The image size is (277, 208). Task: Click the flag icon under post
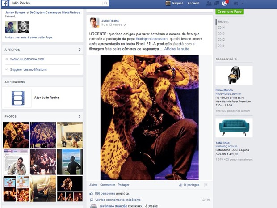click(206, 184)
